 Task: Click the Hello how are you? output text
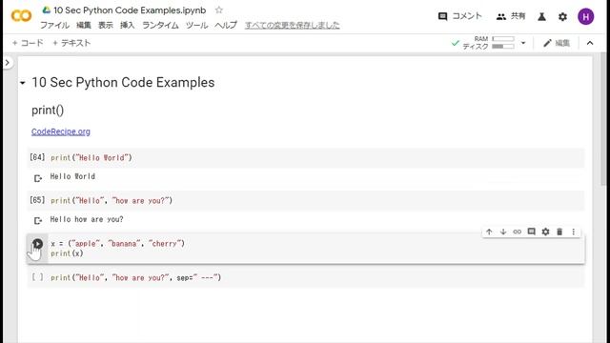[87, 219]
